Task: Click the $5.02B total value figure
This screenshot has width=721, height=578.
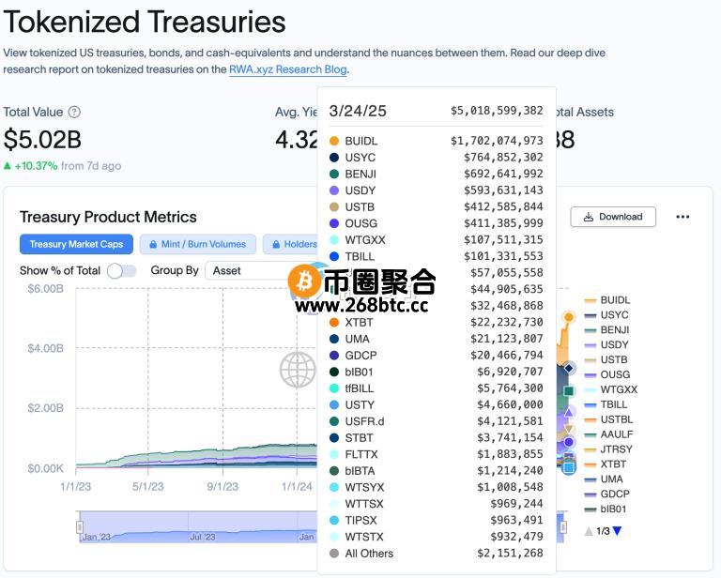Action: [42, 140]
